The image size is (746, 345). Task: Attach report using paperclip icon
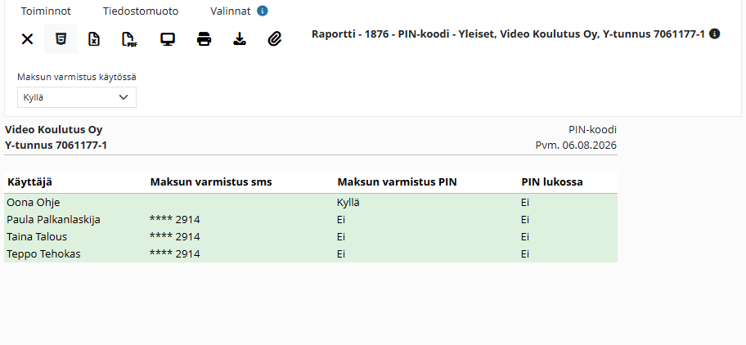click(x=275, y=39)
